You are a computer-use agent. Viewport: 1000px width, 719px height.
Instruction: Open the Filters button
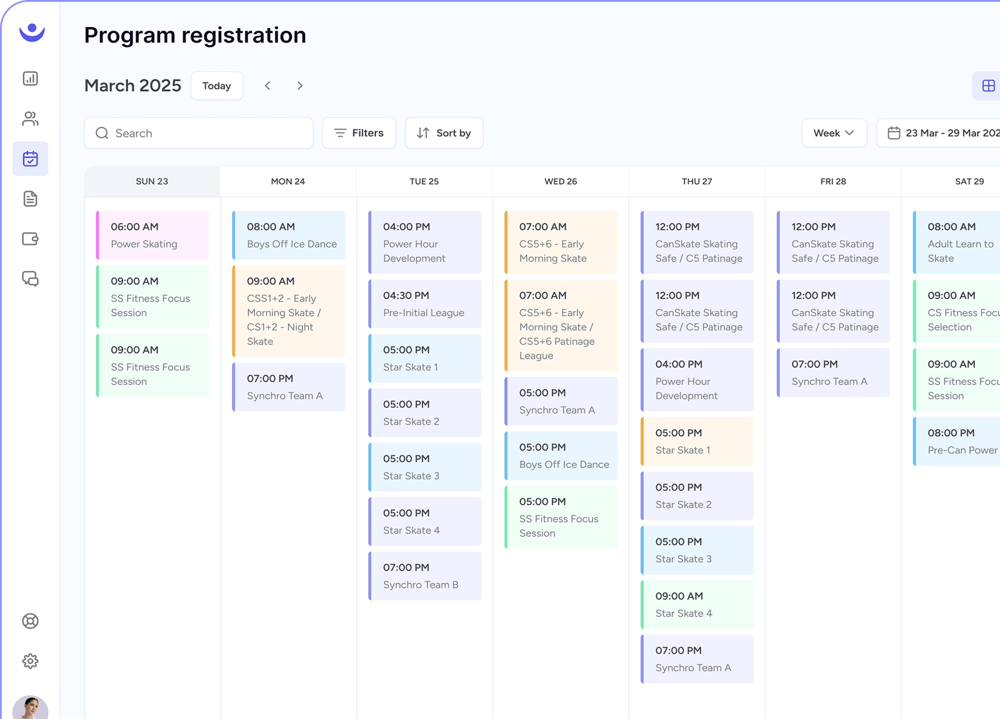(x=359, y=133)
